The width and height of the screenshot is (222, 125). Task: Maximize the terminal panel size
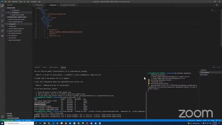pos(218,67)
